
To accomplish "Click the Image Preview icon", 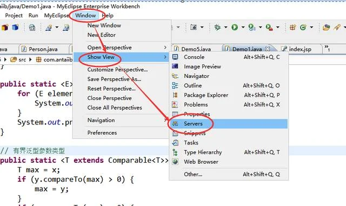I will (175, 67).
